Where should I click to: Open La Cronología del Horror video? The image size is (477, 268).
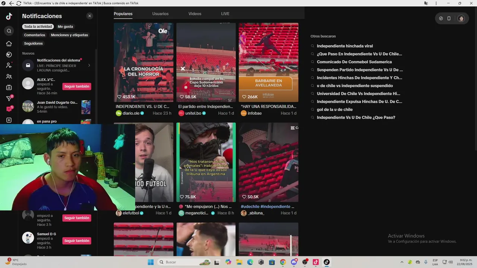(x=143, y=62)
